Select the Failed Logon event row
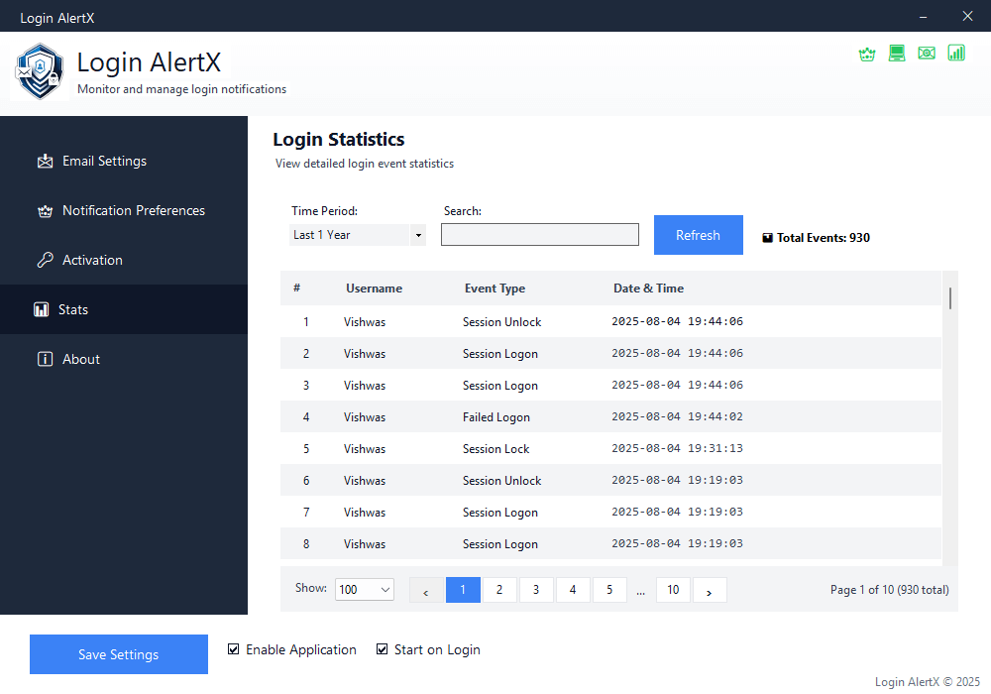The height and width of the screenshot is (694, 991). click(x=611, y=416)
